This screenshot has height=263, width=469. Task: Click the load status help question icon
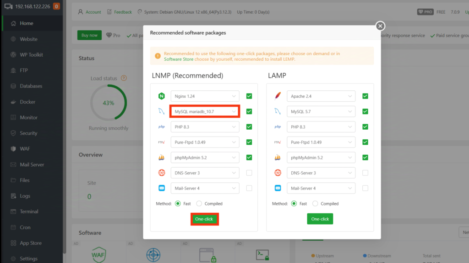(124, 79)
